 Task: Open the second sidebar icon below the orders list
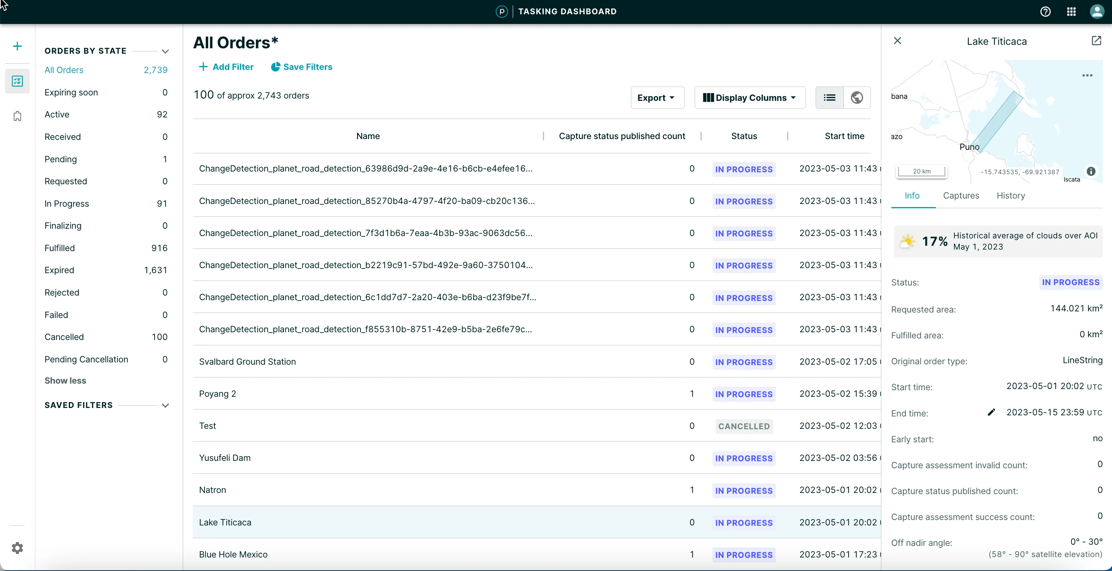pyautogui.click(x=17, y=116)
